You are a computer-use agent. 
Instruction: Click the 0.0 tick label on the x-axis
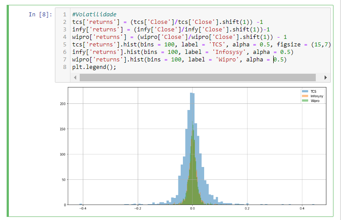192,208
